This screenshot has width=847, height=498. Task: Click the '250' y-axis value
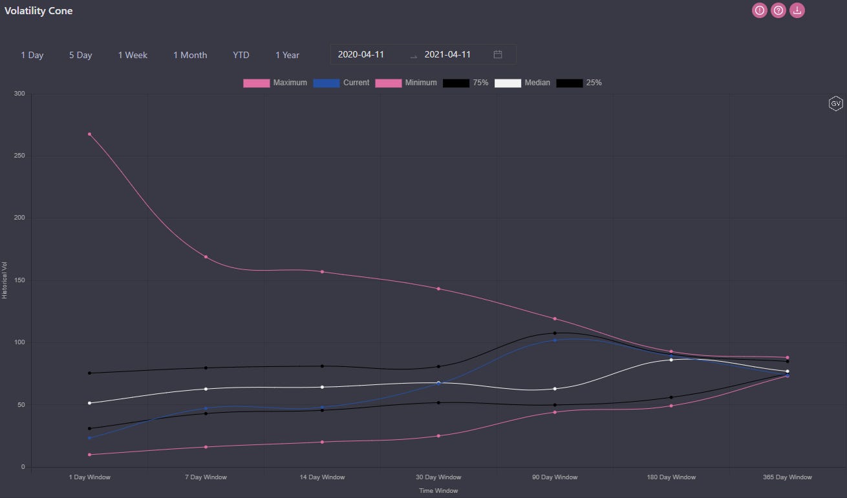[19, 156]
